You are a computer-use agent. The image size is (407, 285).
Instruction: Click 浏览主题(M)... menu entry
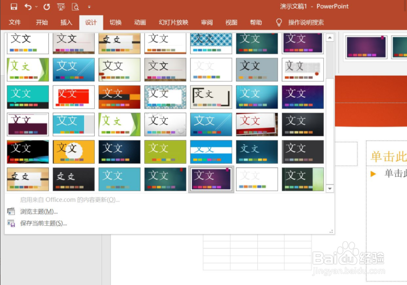[x=39, y=211]
